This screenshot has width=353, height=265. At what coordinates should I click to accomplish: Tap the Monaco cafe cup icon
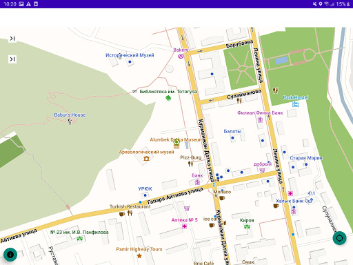[222, 198]
